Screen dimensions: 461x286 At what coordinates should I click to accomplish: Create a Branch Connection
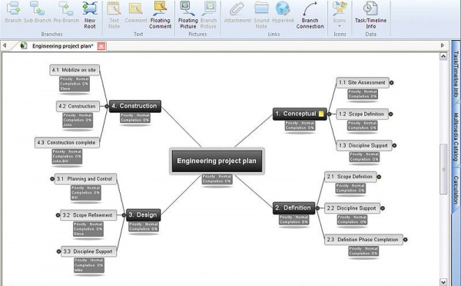[310, 15]
